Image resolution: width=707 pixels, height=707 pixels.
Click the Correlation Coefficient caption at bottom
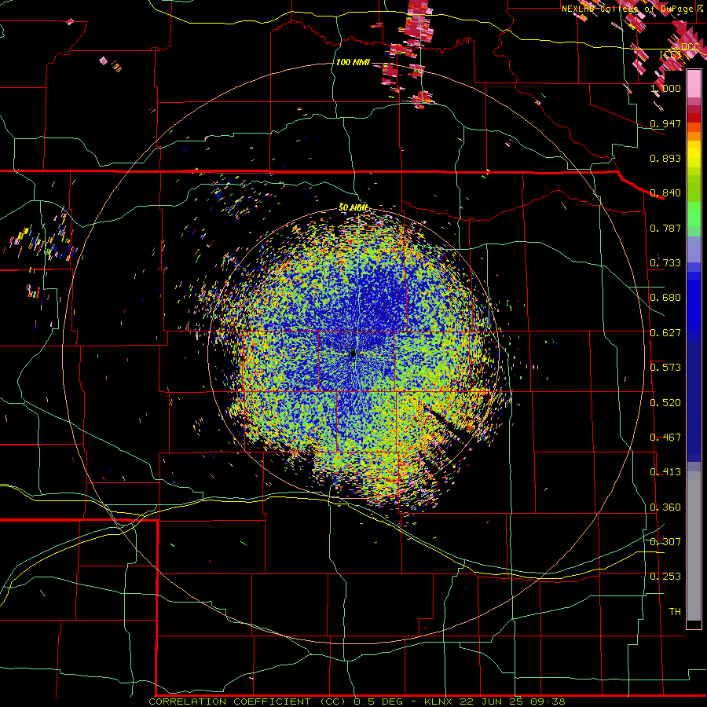pos(357,702)
